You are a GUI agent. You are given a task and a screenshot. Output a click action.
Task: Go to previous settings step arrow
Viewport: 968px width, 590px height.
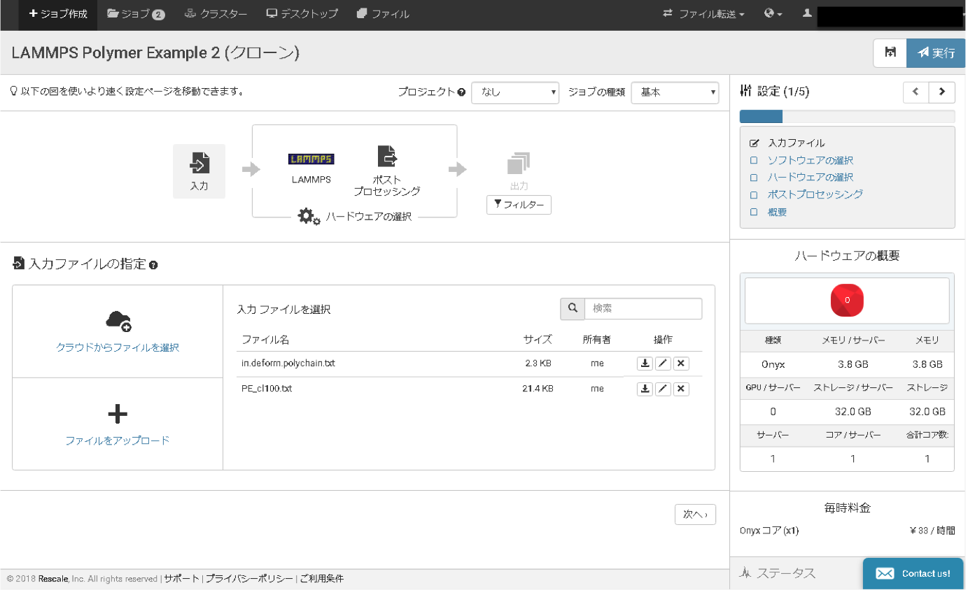(916, 92)
